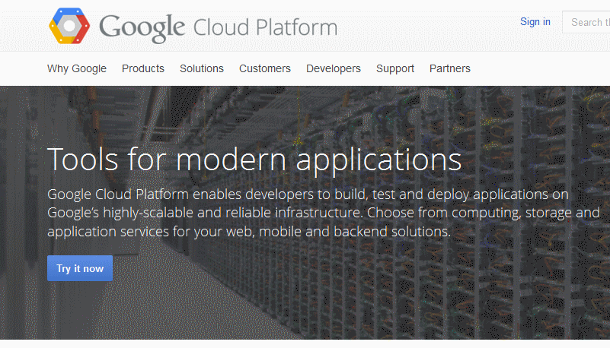Click empty navigation bar space right of Partners
Viewport: 610px width, 348px height.
pos(541,68)
